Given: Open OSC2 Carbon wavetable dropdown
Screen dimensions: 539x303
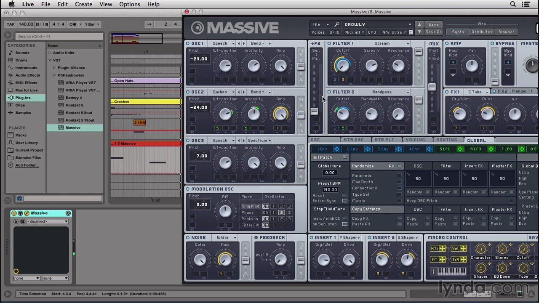Looking at the screenshot, I should point(222,92).
